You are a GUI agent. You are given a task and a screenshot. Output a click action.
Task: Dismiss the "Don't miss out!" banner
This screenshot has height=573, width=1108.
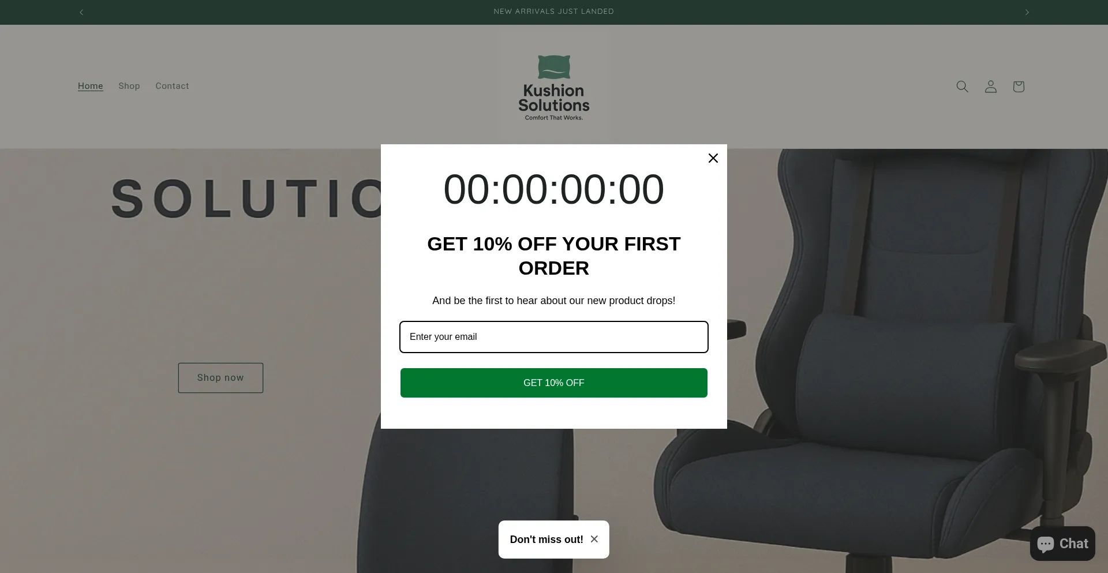(594, 539)
